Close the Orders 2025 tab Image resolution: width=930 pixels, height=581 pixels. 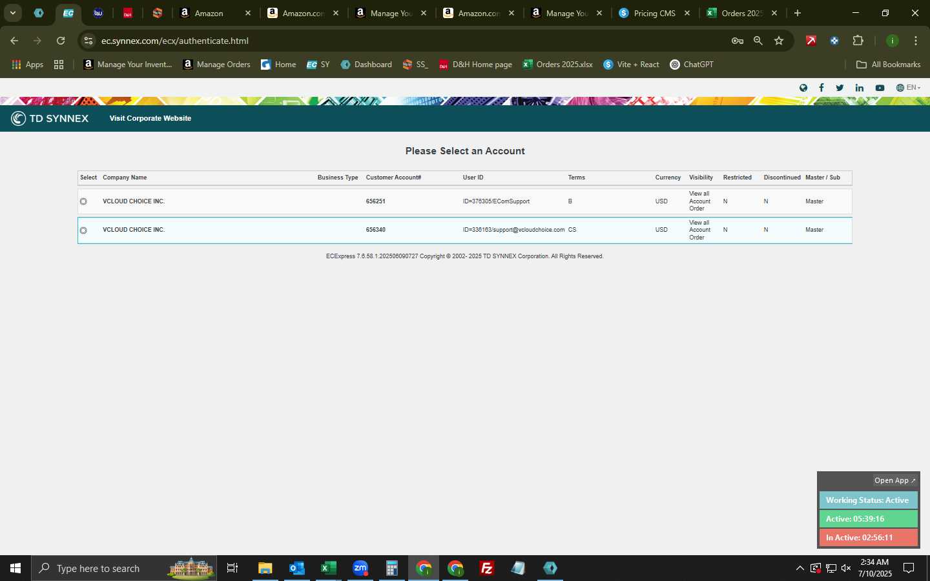(774, 13)
